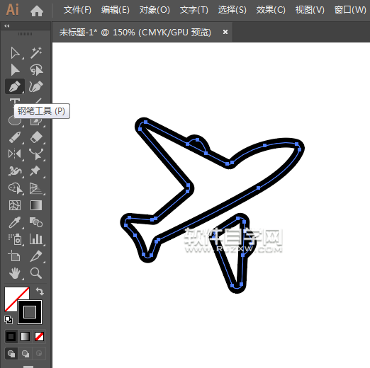This screenshot has height=368, width=370.
Task: Click the toolbar drag grip handle
Action: (x=25, y=34)
